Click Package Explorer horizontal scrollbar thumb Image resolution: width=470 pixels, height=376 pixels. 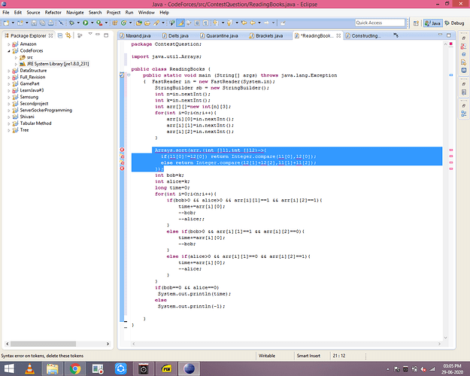pos(43,344)
